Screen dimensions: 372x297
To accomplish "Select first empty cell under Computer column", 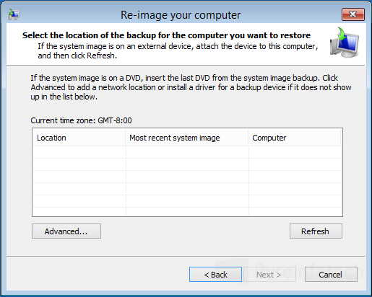I will (295, 152).
